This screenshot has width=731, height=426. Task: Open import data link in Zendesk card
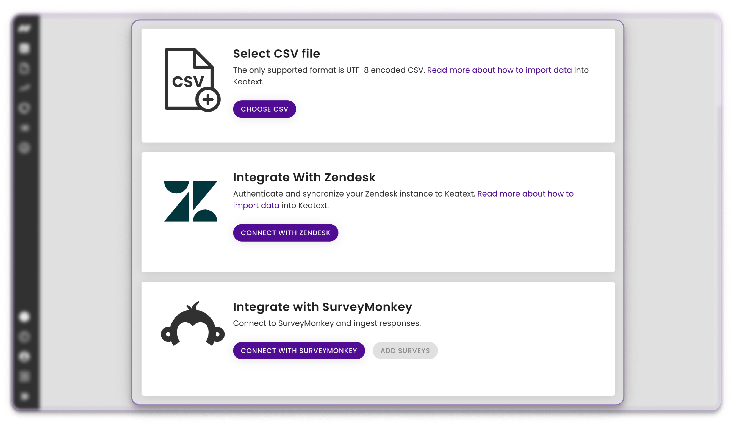coord(403,199)
